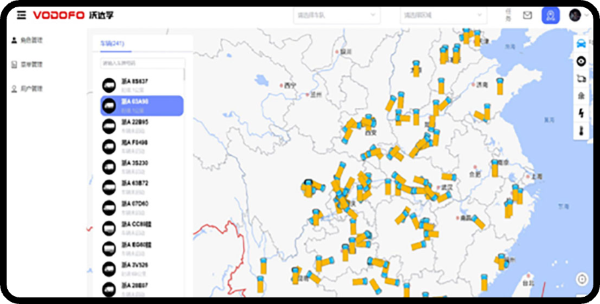Click the lightning bolt icon
Viewport: 600px width, 304px height.
pos(581,113)
